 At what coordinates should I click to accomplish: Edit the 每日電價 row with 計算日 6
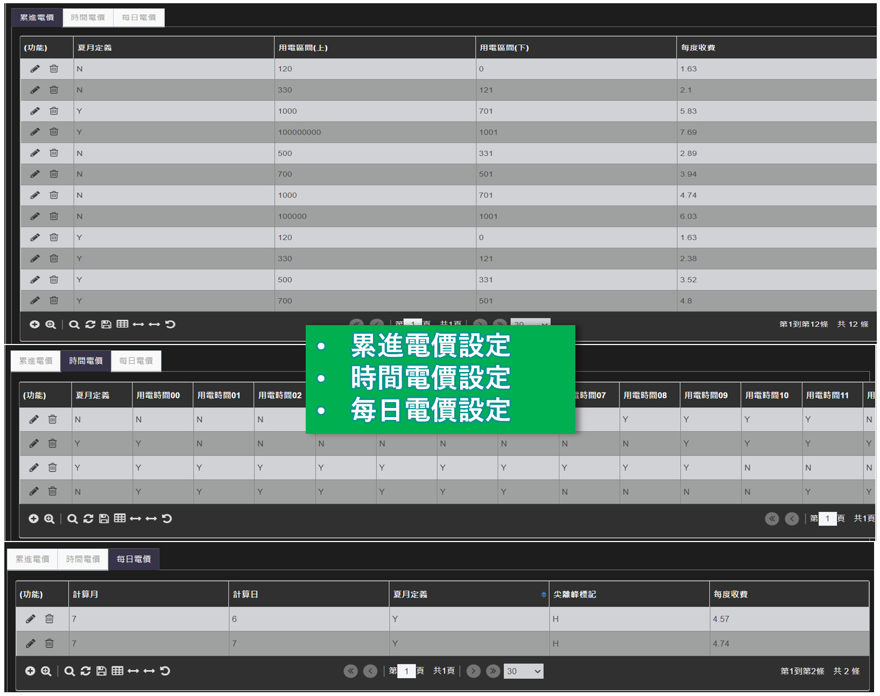coord(31,619)
